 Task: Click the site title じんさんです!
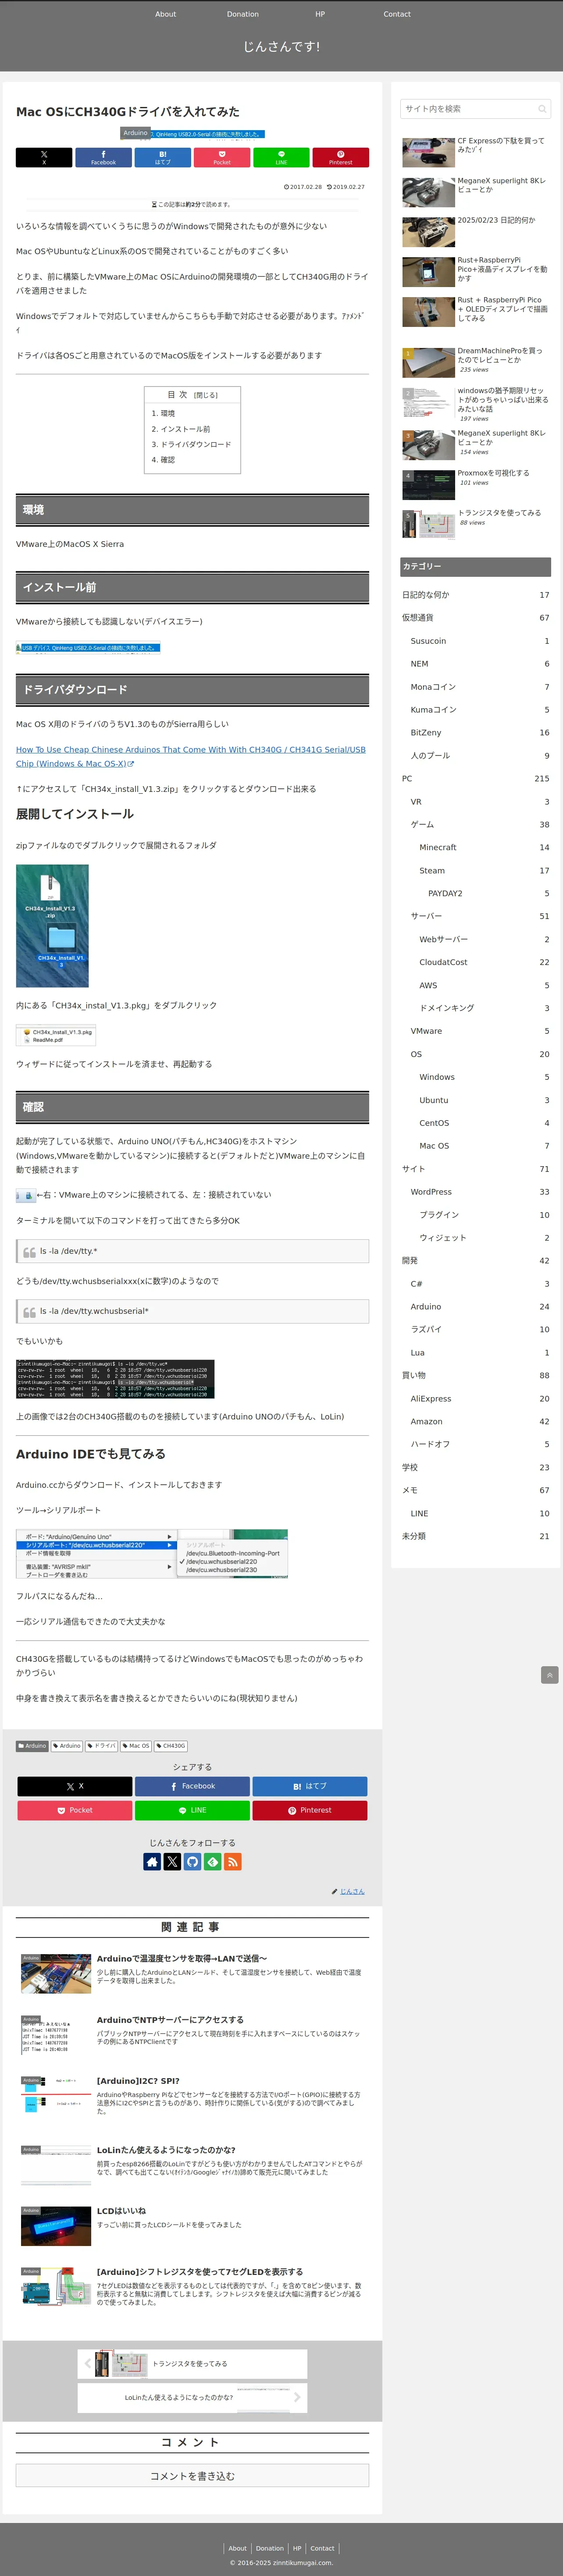[x=281, y=46]
